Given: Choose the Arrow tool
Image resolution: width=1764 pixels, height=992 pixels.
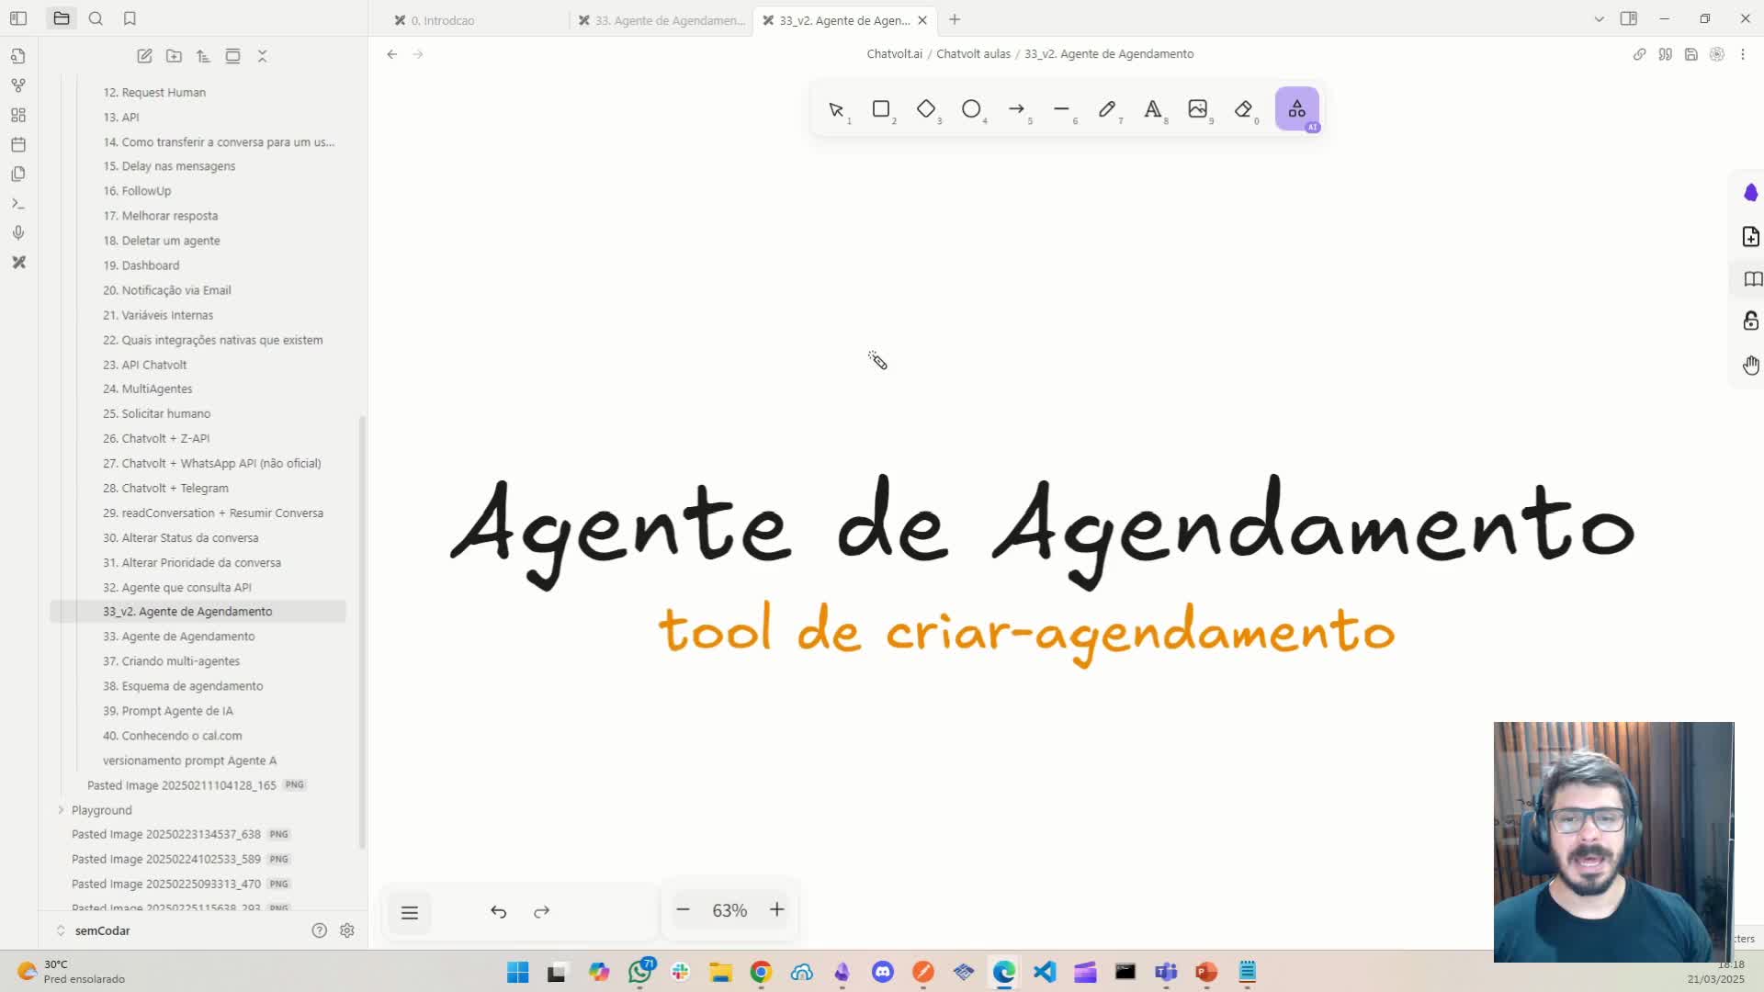Looking at the screenshot, I should point(1017,109).
